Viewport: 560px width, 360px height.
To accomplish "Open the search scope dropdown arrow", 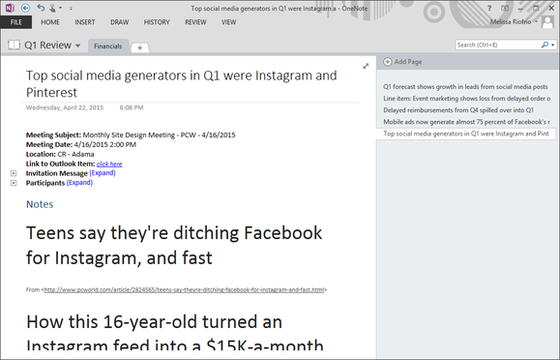I will point(553,45).
